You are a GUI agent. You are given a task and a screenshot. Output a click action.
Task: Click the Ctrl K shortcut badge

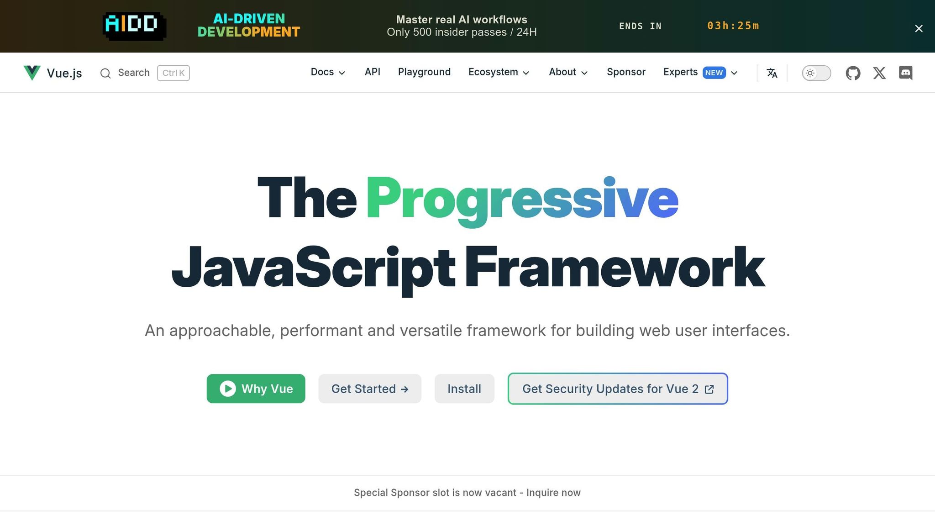click(173, 73)
